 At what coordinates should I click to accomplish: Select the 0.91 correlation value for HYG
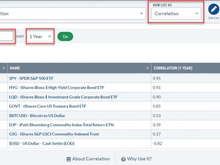[157, 88]
